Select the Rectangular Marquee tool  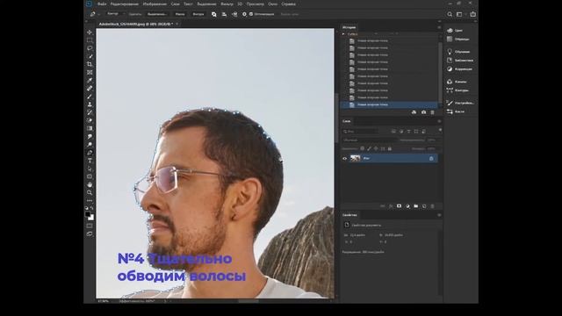pos(90,40)
